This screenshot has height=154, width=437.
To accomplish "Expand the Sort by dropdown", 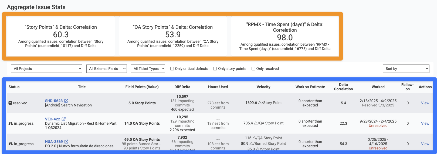I will 406,69.
